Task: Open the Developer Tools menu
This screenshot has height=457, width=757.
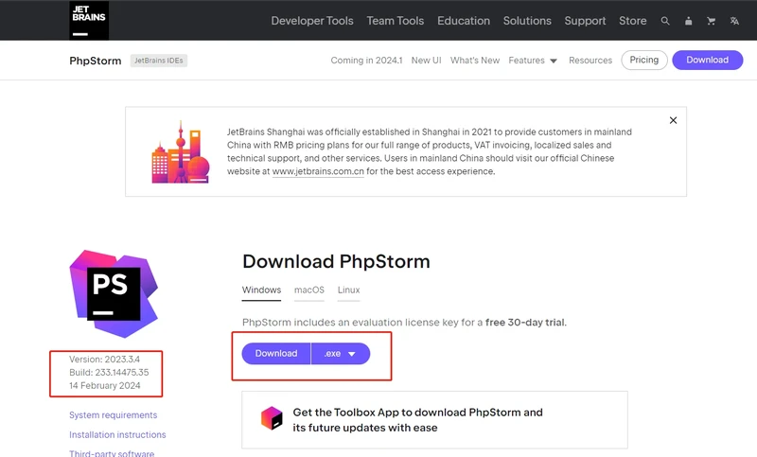Action: [311, 21]
